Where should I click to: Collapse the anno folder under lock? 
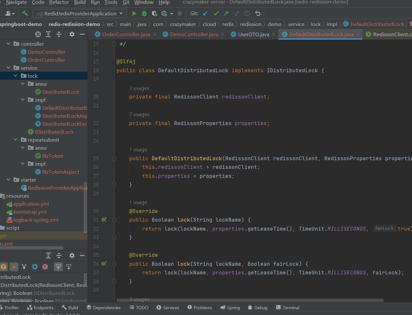click(x=23, y=84)
